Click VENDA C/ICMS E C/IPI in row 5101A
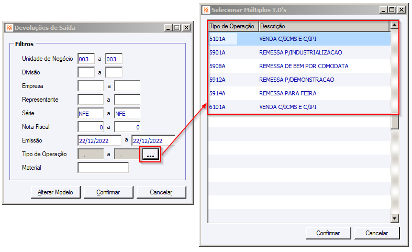The image size is (412, 252). click(x=288, y=39)
